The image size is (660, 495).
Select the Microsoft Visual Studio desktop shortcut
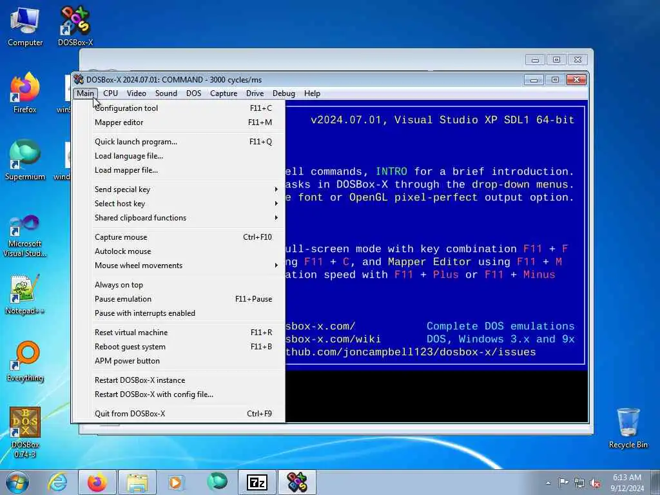[25, 236]
